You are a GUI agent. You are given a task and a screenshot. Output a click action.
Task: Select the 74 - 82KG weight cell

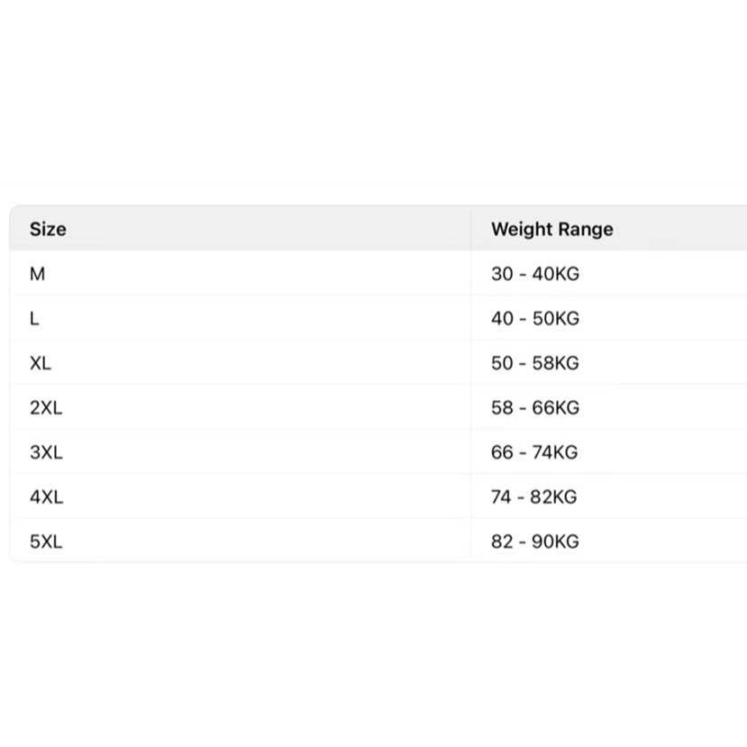(534, 496)
